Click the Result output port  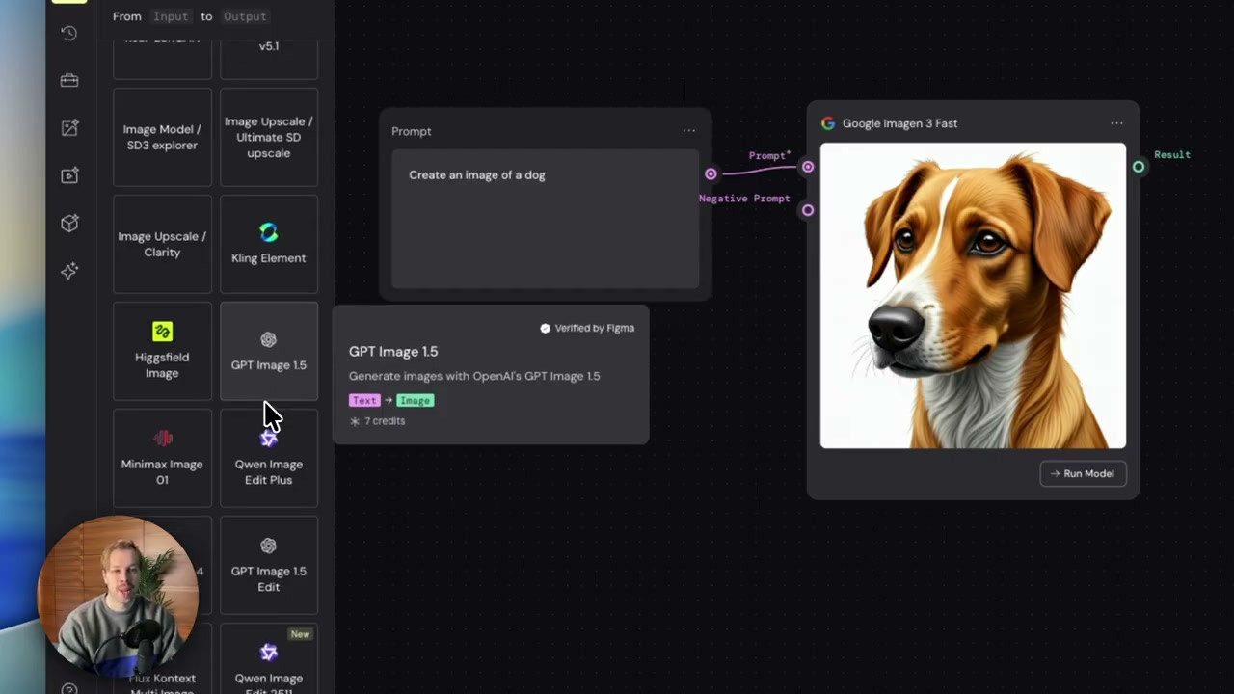coord(1139,167)
